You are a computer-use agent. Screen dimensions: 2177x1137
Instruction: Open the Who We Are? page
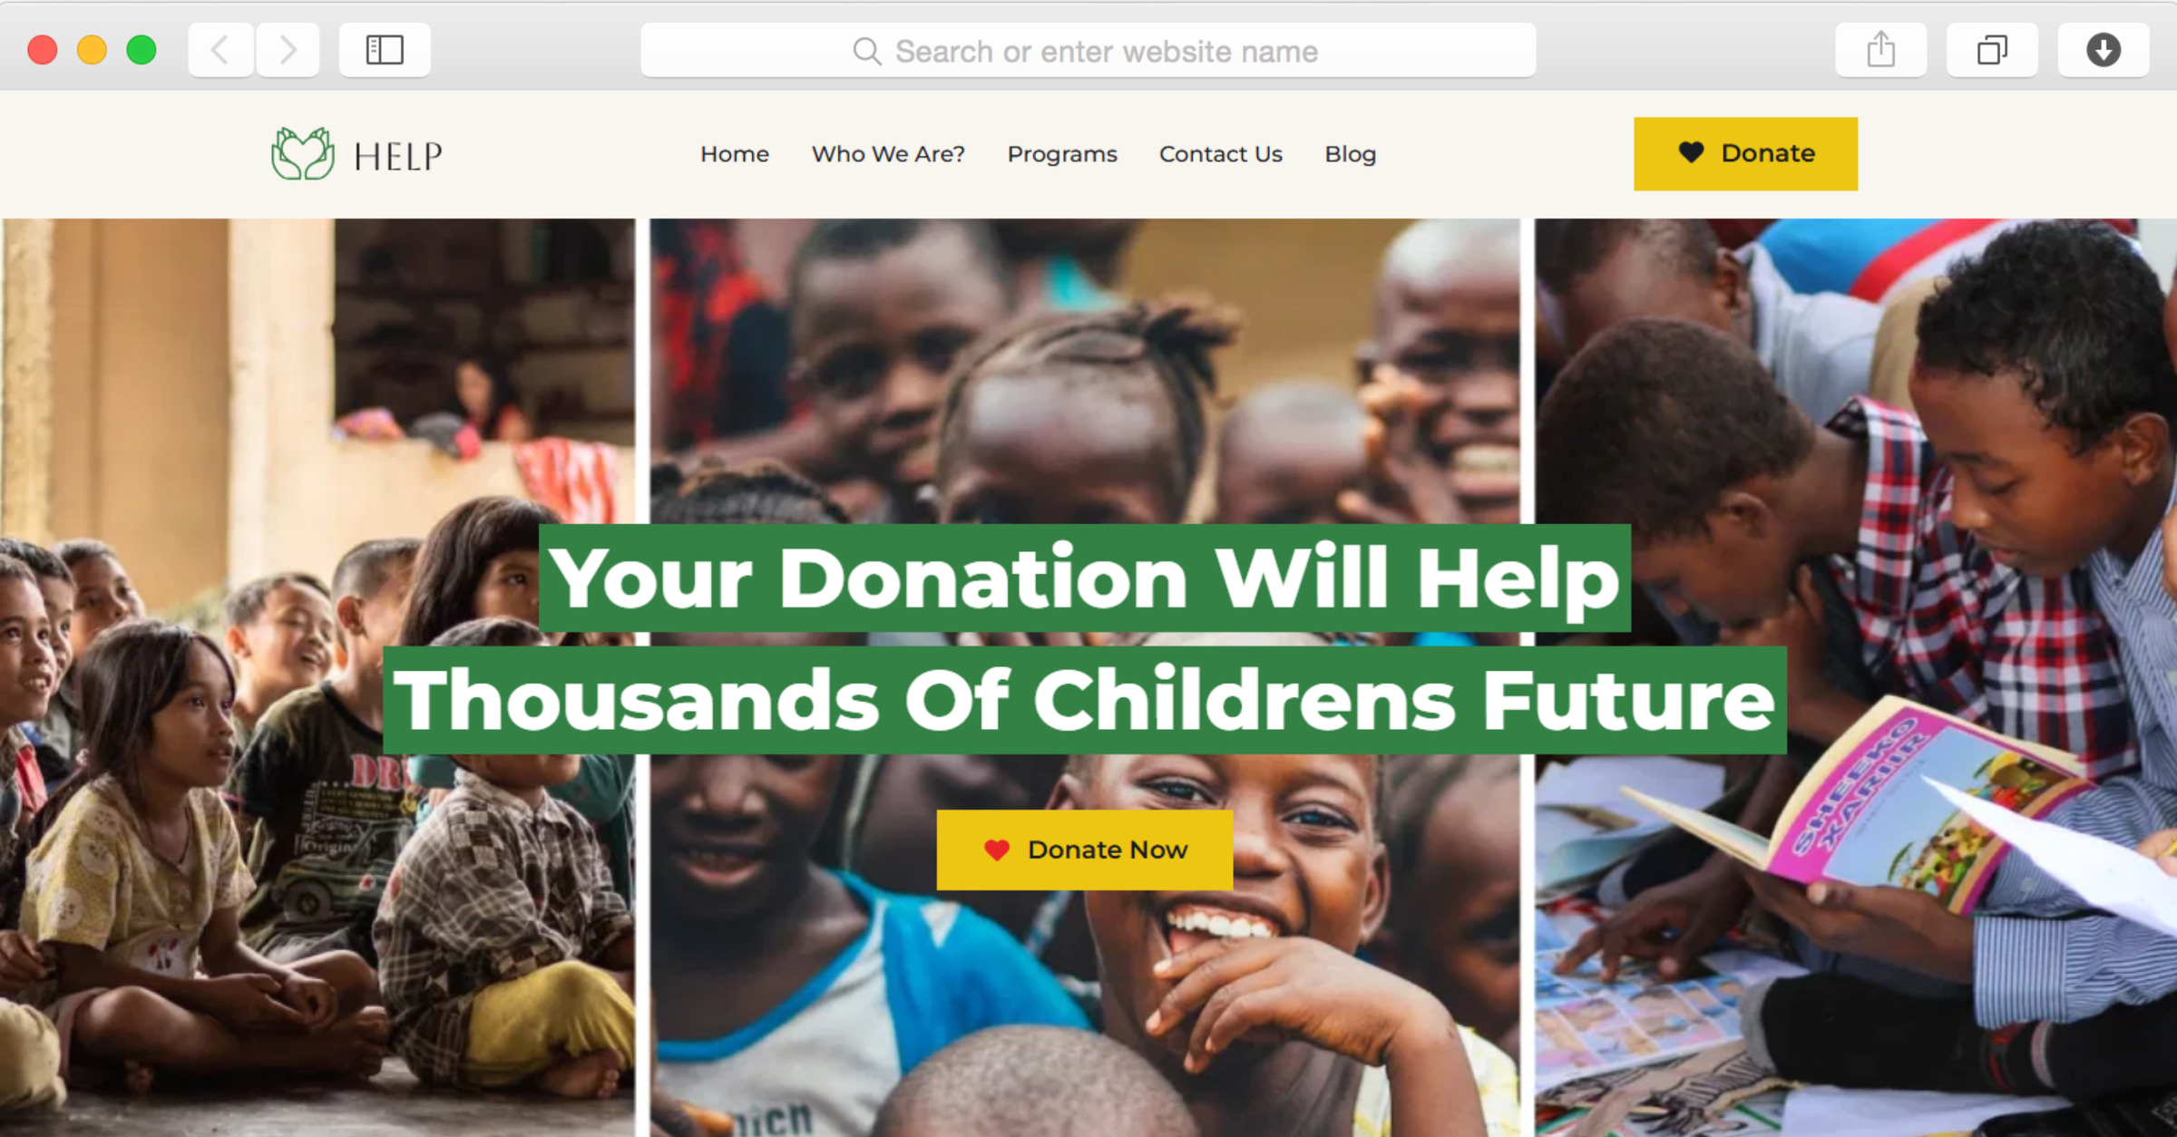[888, 154]
